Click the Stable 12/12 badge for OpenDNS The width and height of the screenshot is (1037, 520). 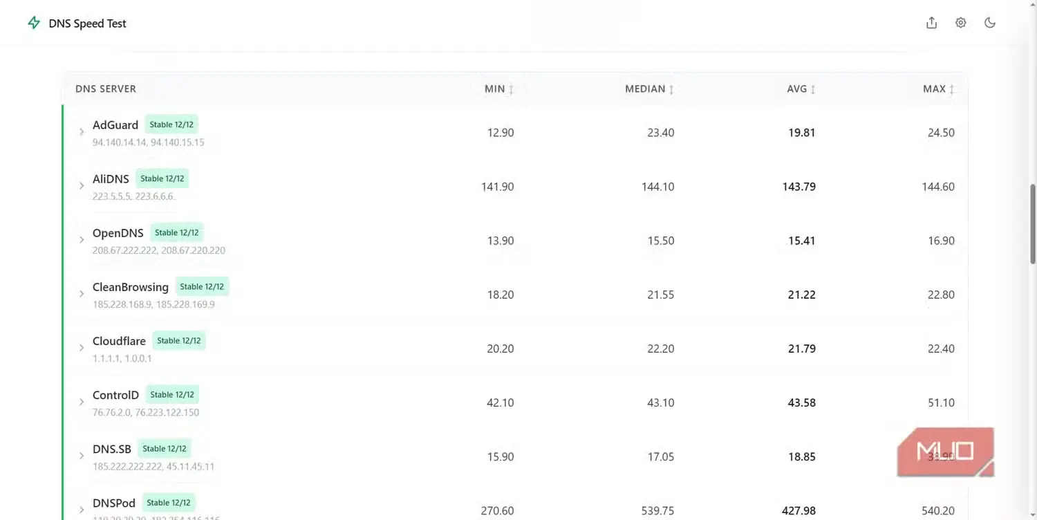[x=177, y=232]
